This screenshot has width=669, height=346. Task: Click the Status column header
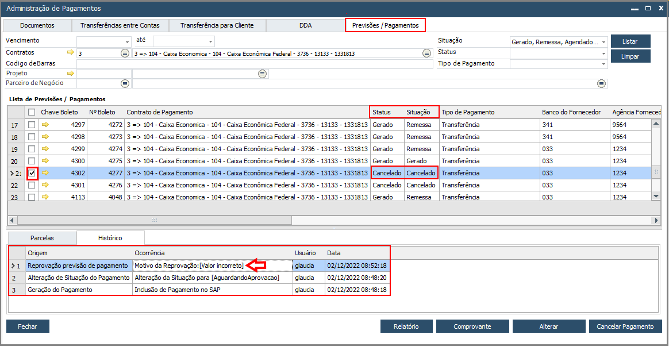point(387,112)
